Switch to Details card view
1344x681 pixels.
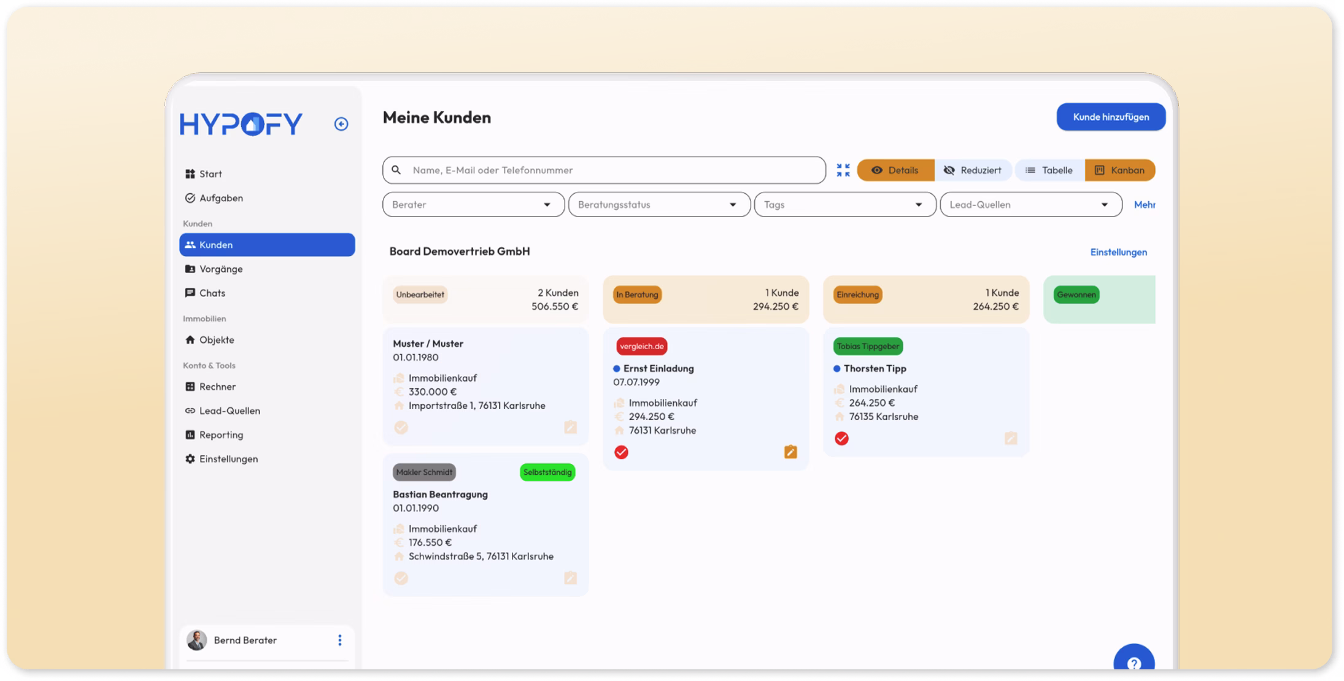pyautogui.click(x=895, y=170)
